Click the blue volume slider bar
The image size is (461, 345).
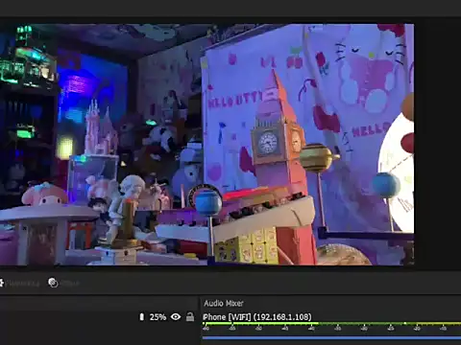click(331, 337)
